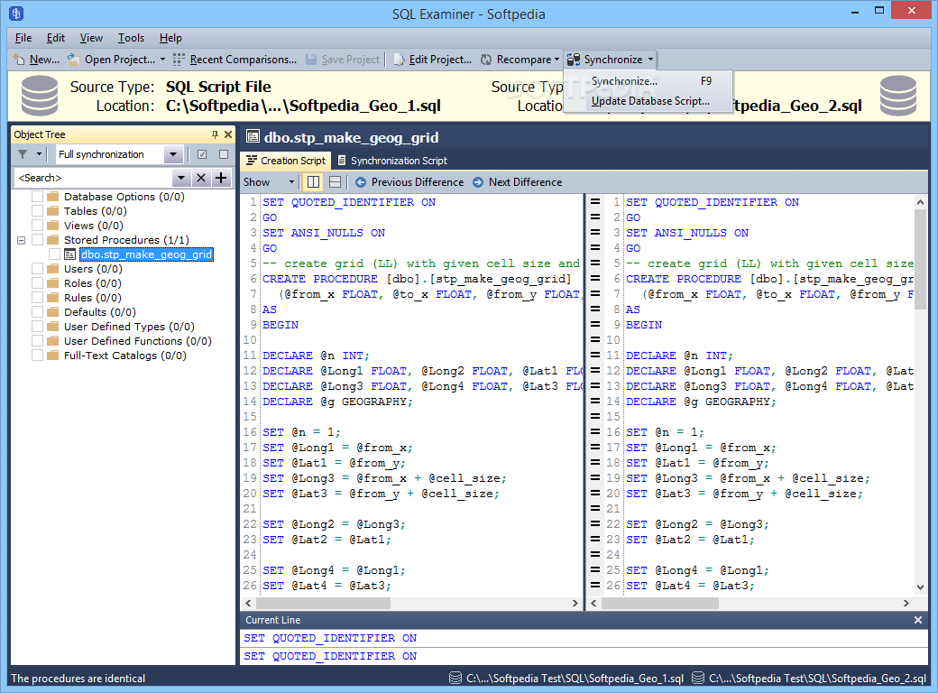Toggle the Users checkbox
The height and width of the screenshot is (693, 938).
point(38,269)
